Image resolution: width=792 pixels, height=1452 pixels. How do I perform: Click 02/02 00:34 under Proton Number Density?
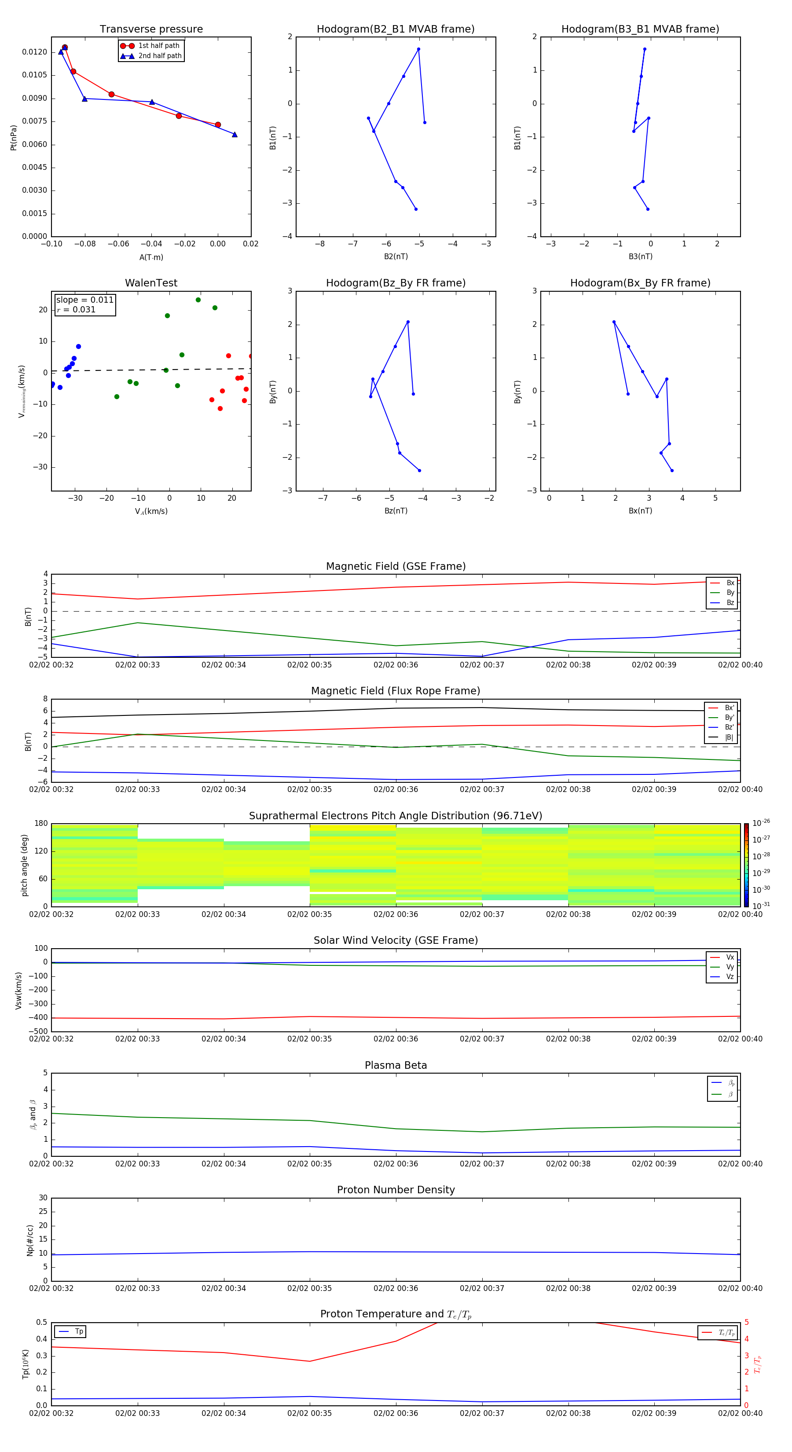(x=224, y=1288)
